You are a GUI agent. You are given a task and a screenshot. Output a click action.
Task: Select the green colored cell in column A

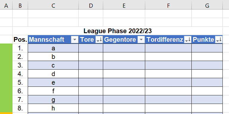[x=6, y=78]
